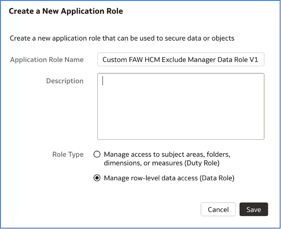
Task: Click '(Data Role)' text next to the selected option
Action: [x=217, y=178]
